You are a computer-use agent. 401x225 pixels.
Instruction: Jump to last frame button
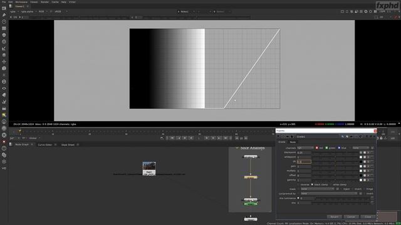(x=226, y=138)
